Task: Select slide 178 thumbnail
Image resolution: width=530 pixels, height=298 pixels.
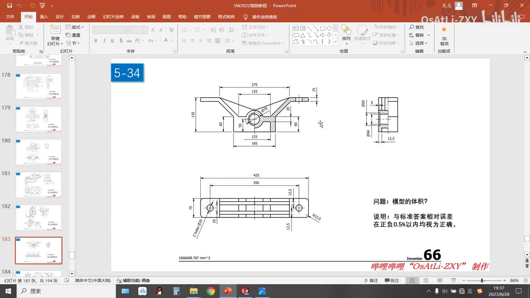Action: pyautogui.click(x=39, y=86)
